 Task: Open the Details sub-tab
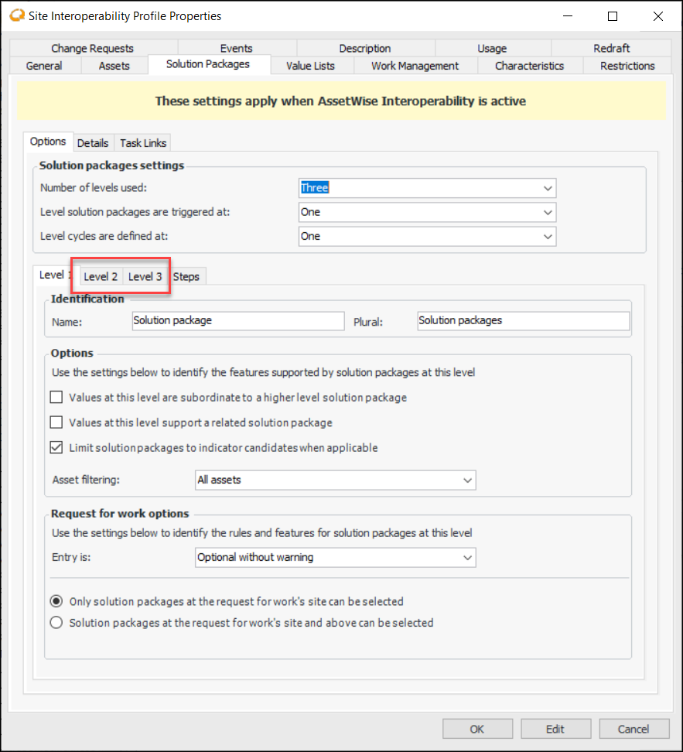93,143
